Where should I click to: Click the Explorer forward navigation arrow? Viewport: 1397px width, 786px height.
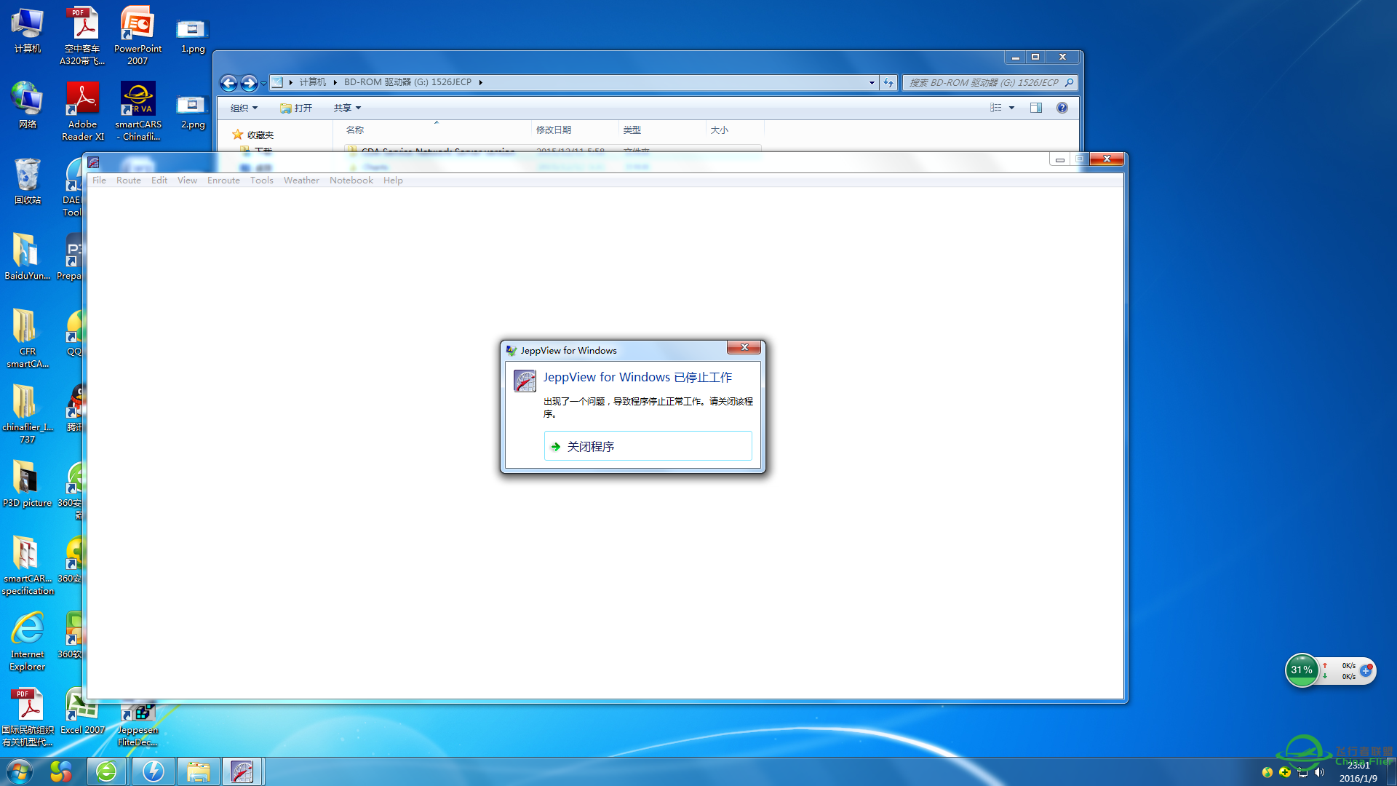pos(249,83)
